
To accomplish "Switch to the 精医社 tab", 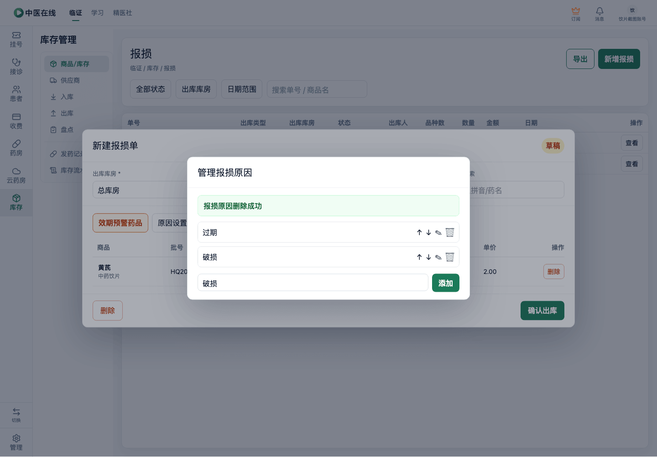I will 123,13.
